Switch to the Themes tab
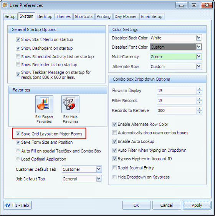Image resolution: width=215 pixels, height=216 pixels. point(64,17)
